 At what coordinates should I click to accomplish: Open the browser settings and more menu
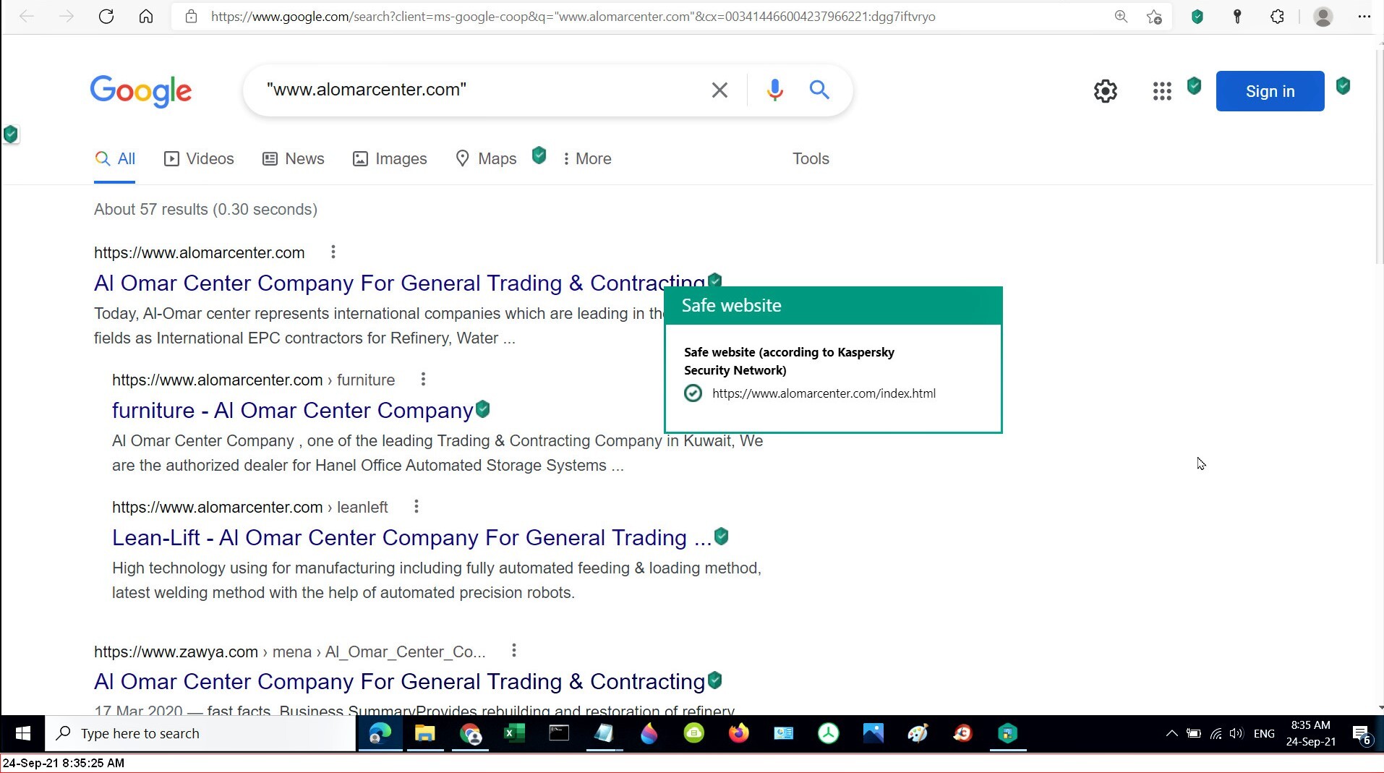click(x=1364, y=17)
